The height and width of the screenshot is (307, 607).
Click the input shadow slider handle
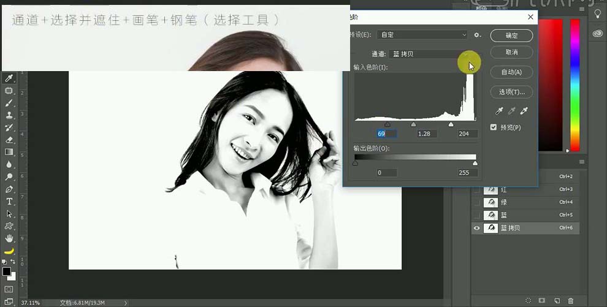(x=387, y=124)
